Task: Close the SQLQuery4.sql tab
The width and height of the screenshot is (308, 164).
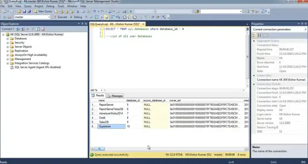Action: pyautogui.click(x=144, y=24)
